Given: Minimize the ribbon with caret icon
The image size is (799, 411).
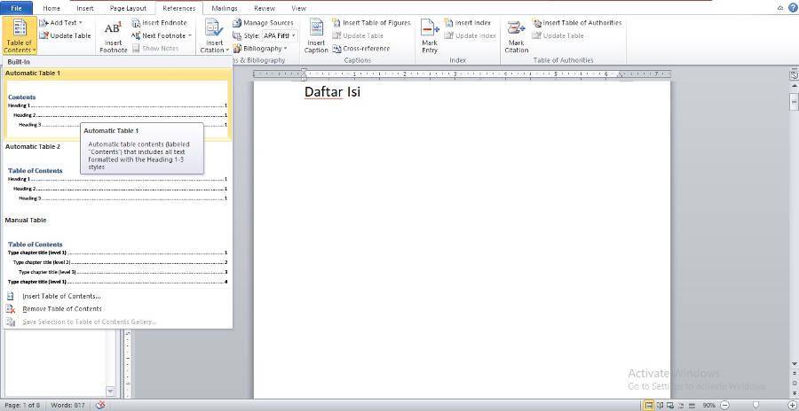Looking at the screenshot, I should 781,8.
